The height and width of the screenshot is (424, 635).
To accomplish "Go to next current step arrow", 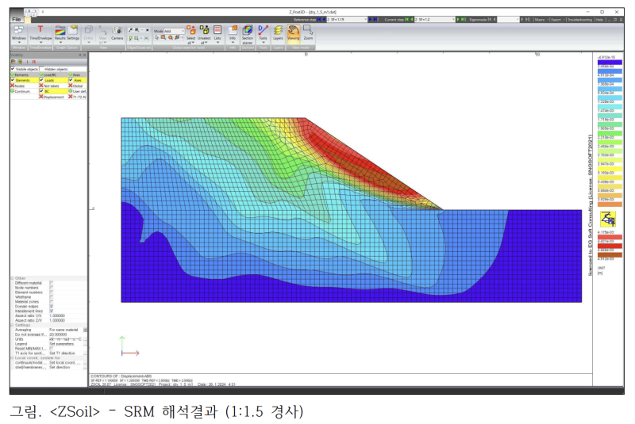I will pos(459,19).
